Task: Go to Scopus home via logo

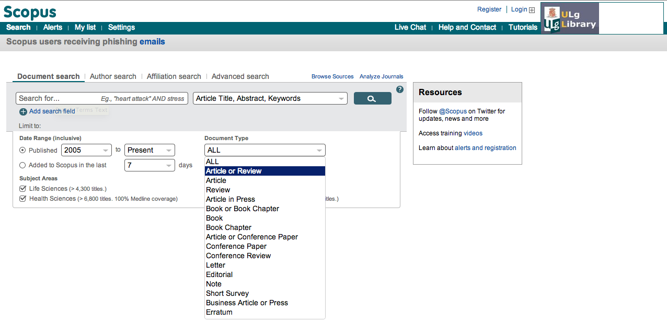Action: (x=30, y=12)
